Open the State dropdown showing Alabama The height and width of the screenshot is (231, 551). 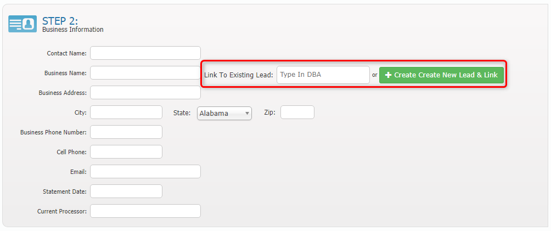point(224,114)
